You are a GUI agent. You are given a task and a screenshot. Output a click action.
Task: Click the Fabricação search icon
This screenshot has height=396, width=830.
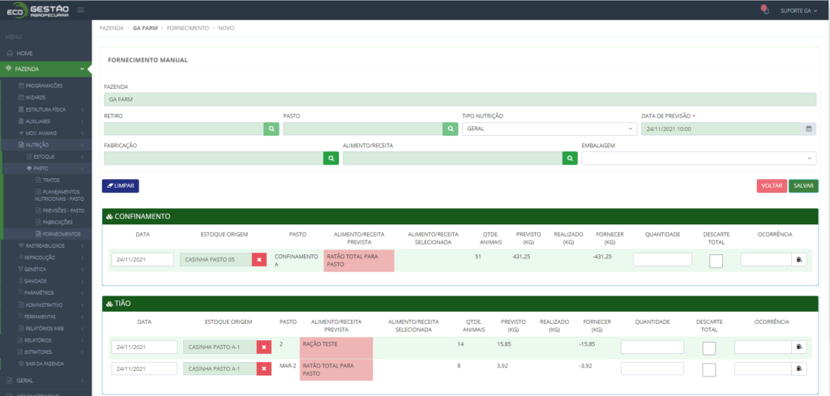(x=331, y=159)
